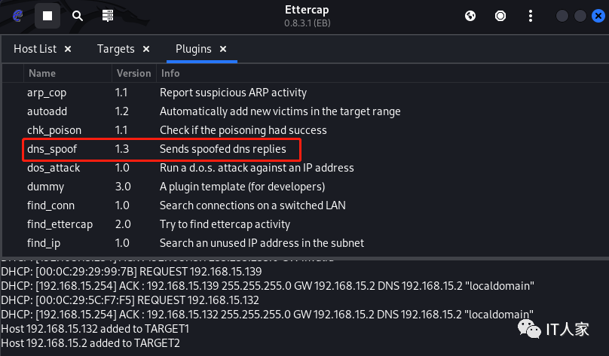Select the dos_attack plugin entry

54,168
